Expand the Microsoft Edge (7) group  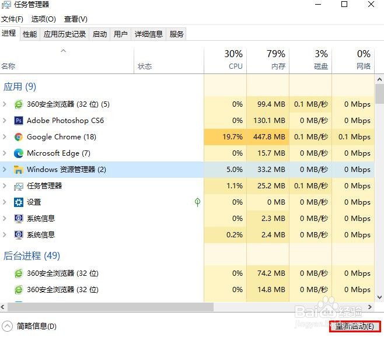[5, 153]
